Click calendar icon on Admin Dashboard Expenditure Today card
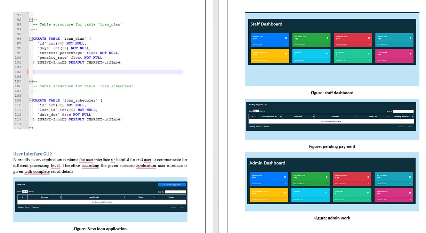The height and width of the screenshot is (233, 426). pyautogui.click(x=368, y=177)
